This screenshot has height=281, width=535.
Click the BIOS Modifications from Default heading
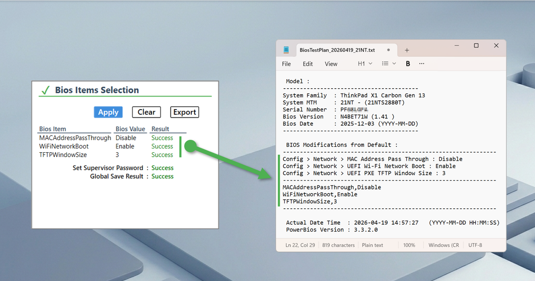pos(342,145)
